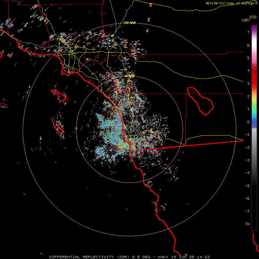The height and width of the screenshot is (259, 259).
Task: Click the DIFFERENTIAL REFLECTIVITY (ZDR) caption
Action: point(90,257)
